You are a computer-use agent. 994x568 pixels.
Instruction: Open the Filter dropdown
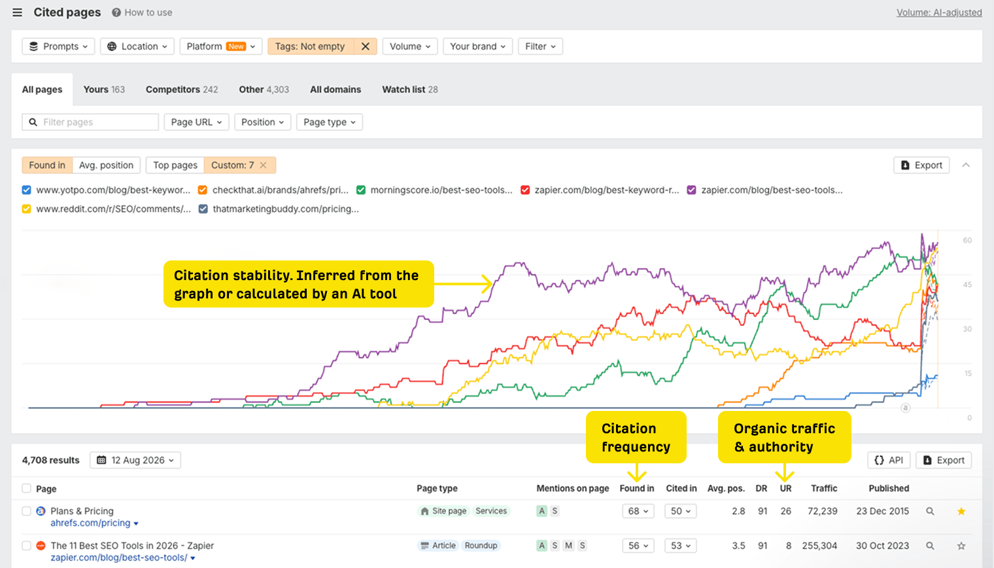click(x=540, y=46)
